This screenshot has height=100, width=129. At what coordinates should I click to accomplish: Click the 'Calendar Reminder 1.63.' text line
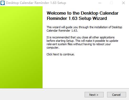62,31
